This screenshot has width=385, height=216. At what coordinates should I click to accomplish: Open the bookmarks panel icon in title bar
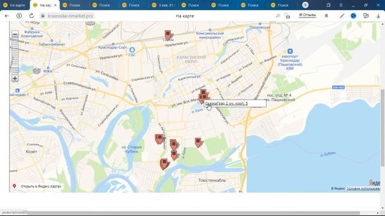click(328, 5)
